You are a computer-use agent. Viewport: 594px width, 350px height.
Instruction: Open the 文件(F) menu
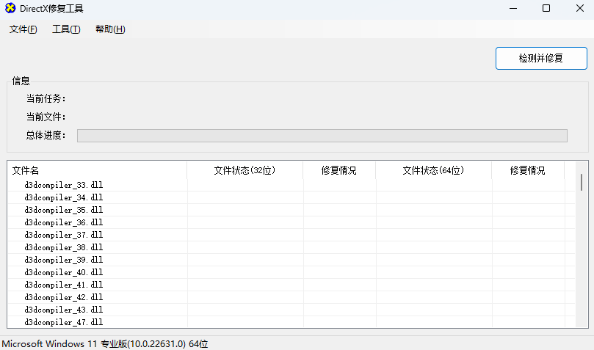23,29
